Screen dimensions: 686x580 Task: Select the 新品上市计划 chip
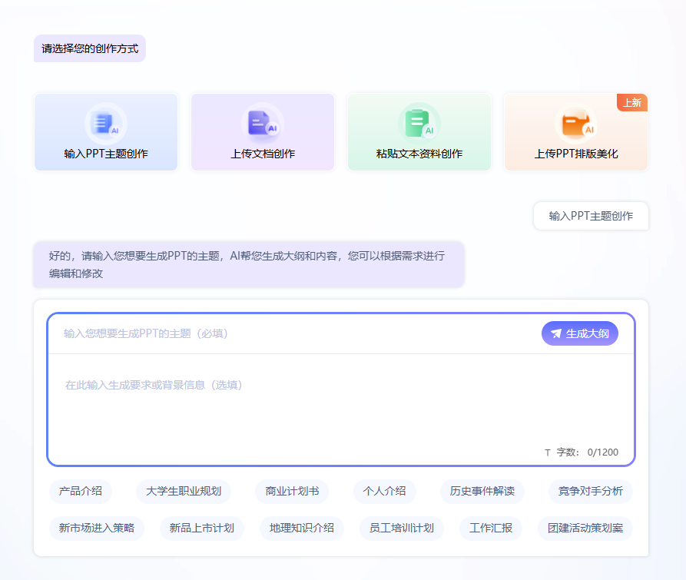click(202, 528)
